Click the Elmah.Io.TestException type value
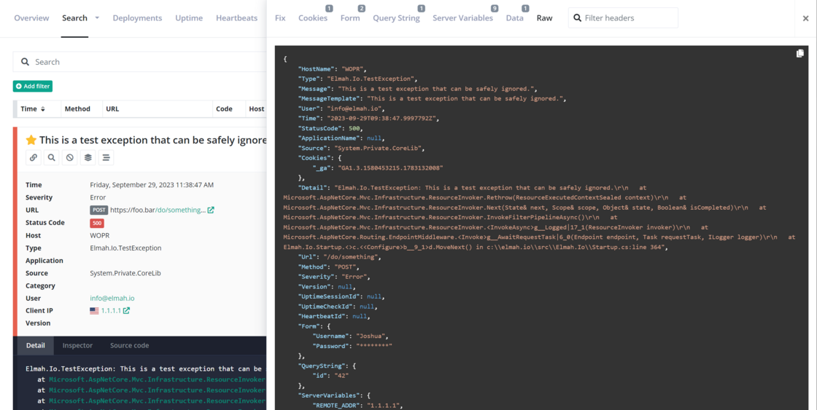Viewport: 817px width, 410px height. point(125,248)
